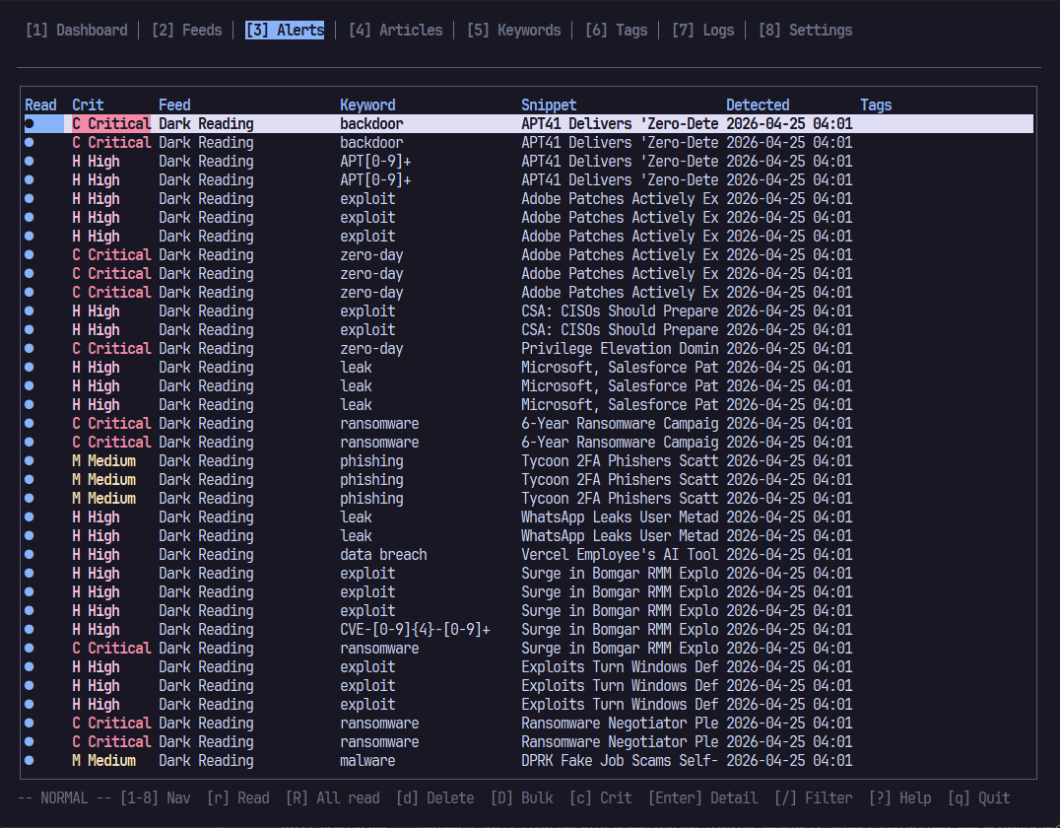
Task: Open the Keywords tab
Action: 513,30
